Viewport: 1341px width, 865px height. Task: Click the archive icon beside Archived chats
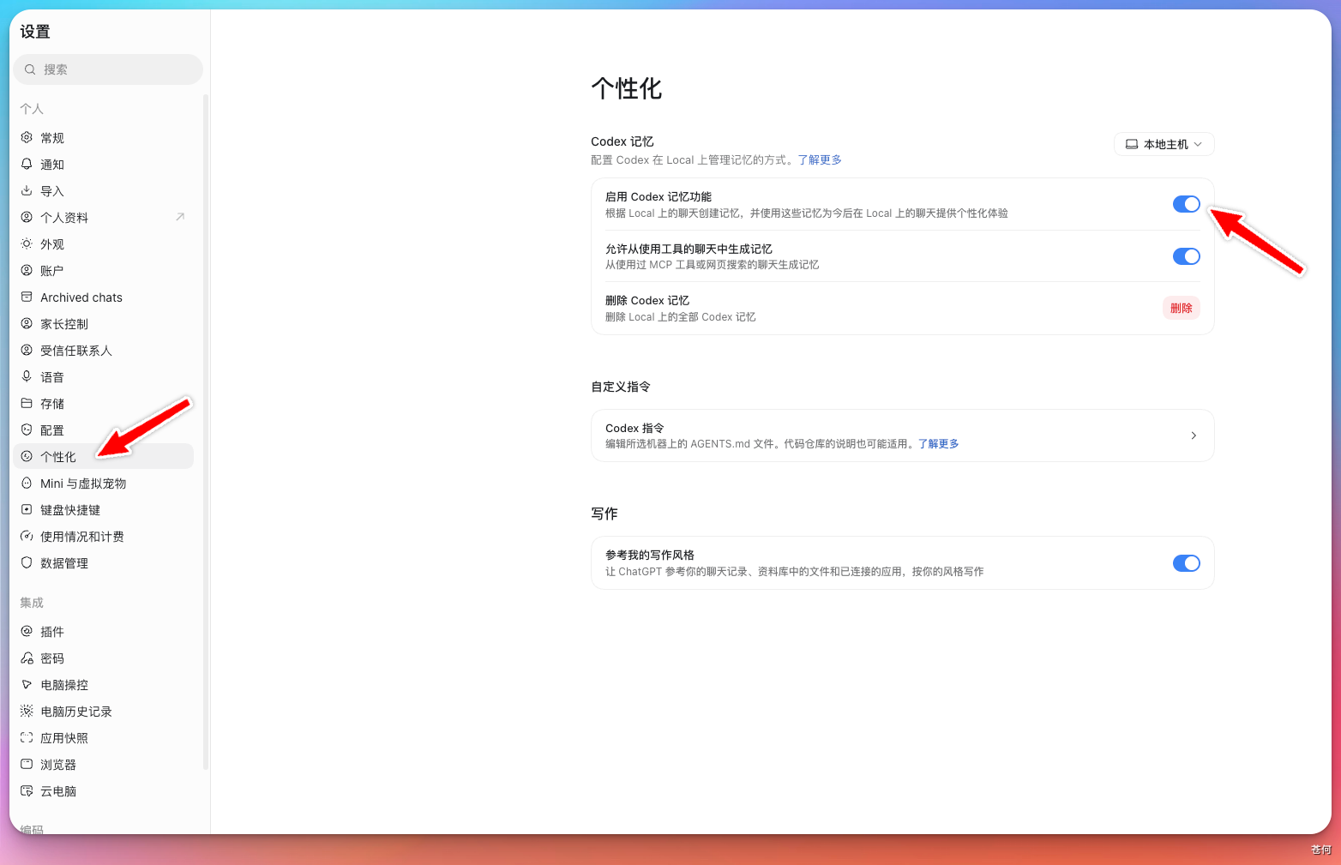[x=27, y=297]
